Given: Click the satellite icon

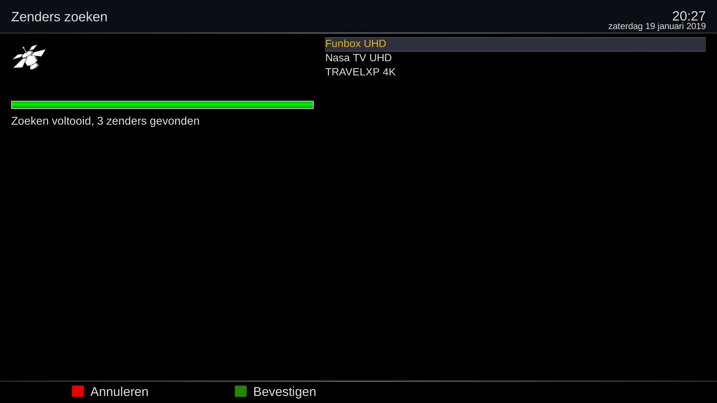Looking at the screenshot, I should tap(29, 57).
